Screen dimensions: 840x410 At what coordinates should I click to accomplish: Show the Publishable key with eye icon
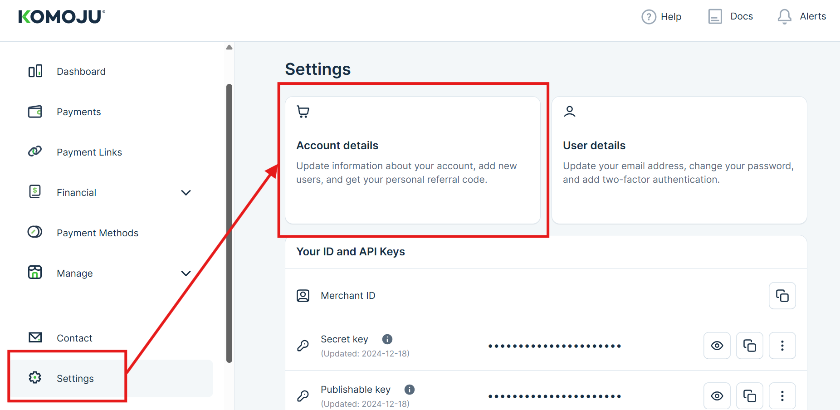[x=717, y=396]
